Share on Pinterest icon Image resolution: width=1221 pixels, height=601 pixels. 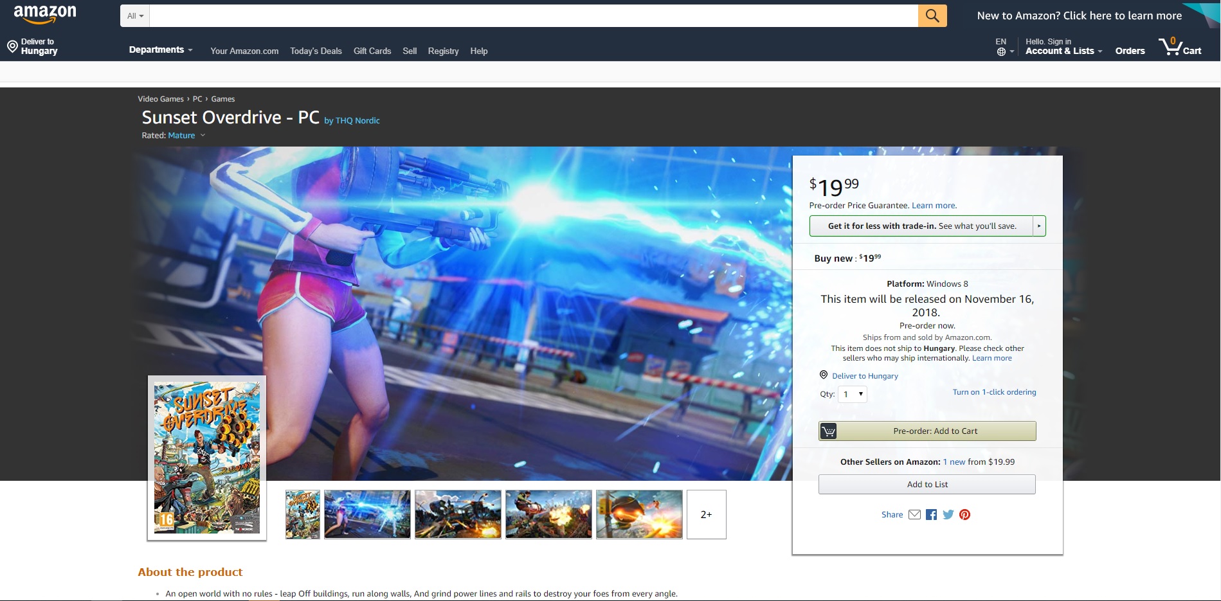[964, 514]
